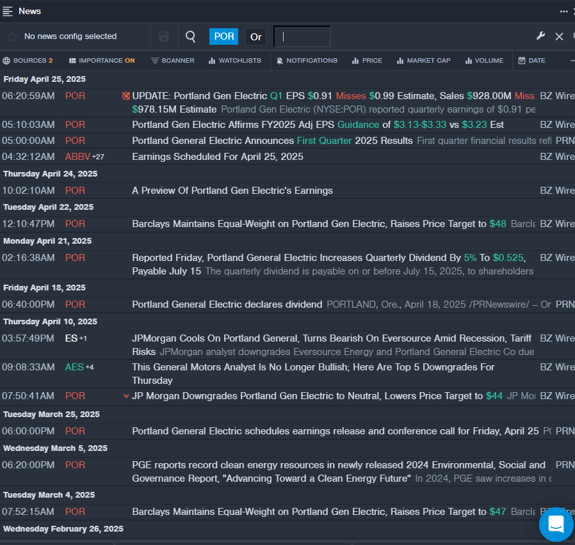Image resolution: width=575 pixels, height=545 pixels.
Task: Open A Preview Of Portland Gen Electric's Earnings
Action: point(232,191)
